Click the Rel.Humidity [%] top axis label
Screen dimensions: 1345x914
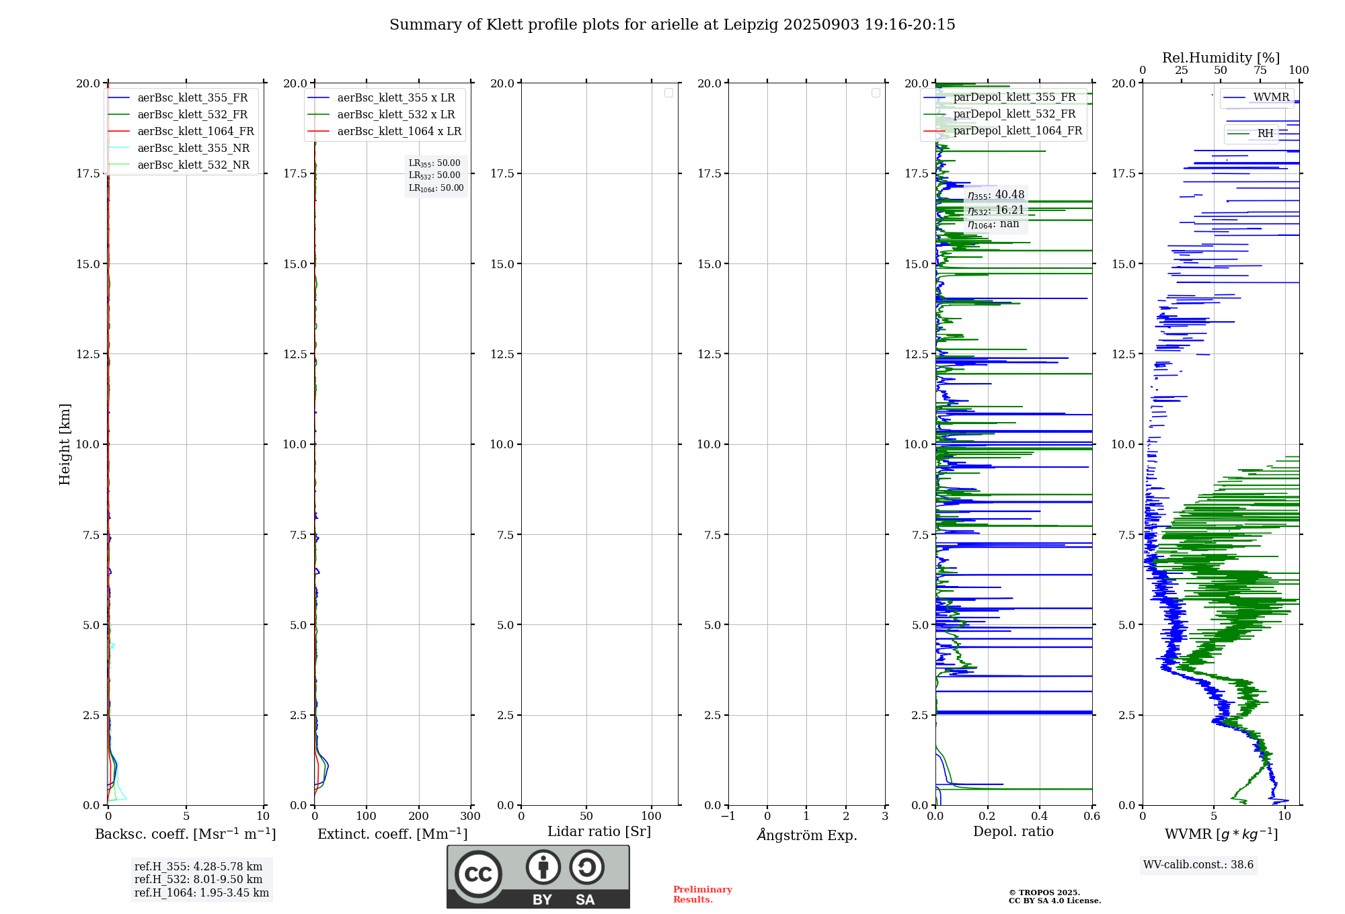(1221, 58)
